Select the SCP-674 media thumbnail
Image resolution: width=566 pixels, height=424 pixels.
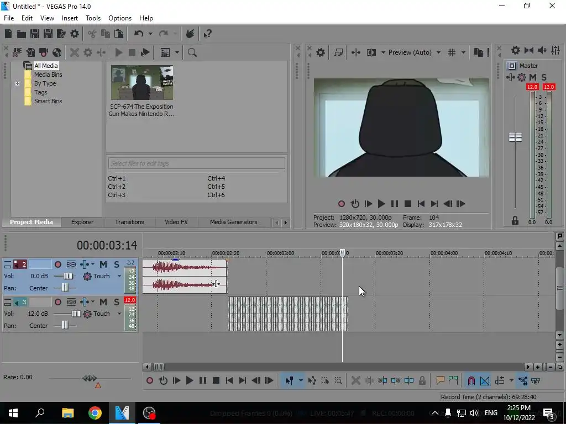142,83
